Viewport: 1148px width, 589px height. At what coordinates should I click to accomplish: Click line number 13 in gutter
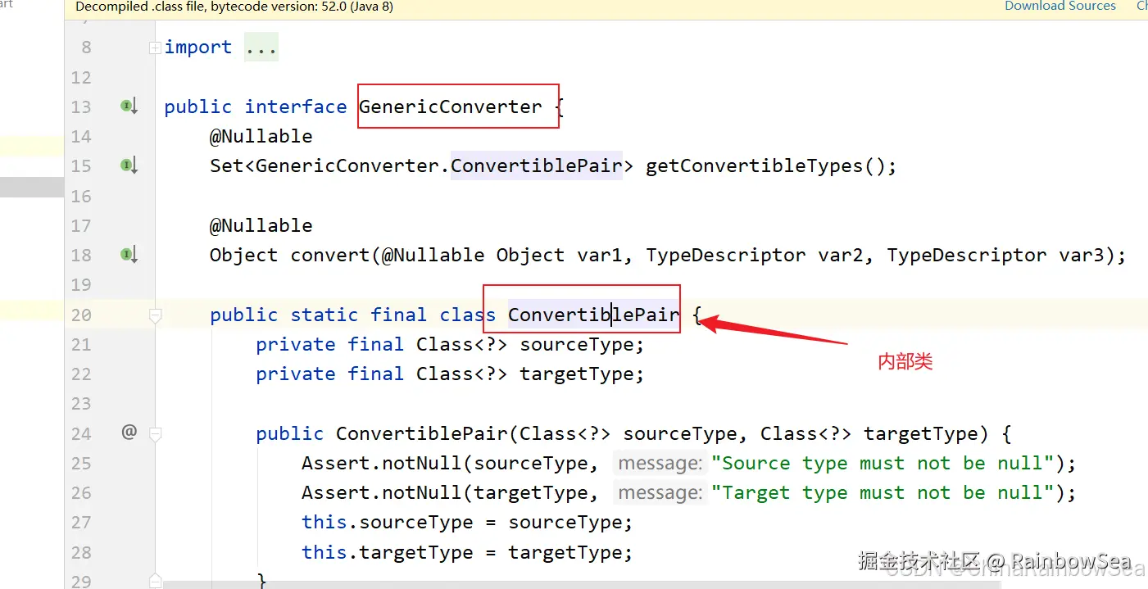tap(81, 106)
